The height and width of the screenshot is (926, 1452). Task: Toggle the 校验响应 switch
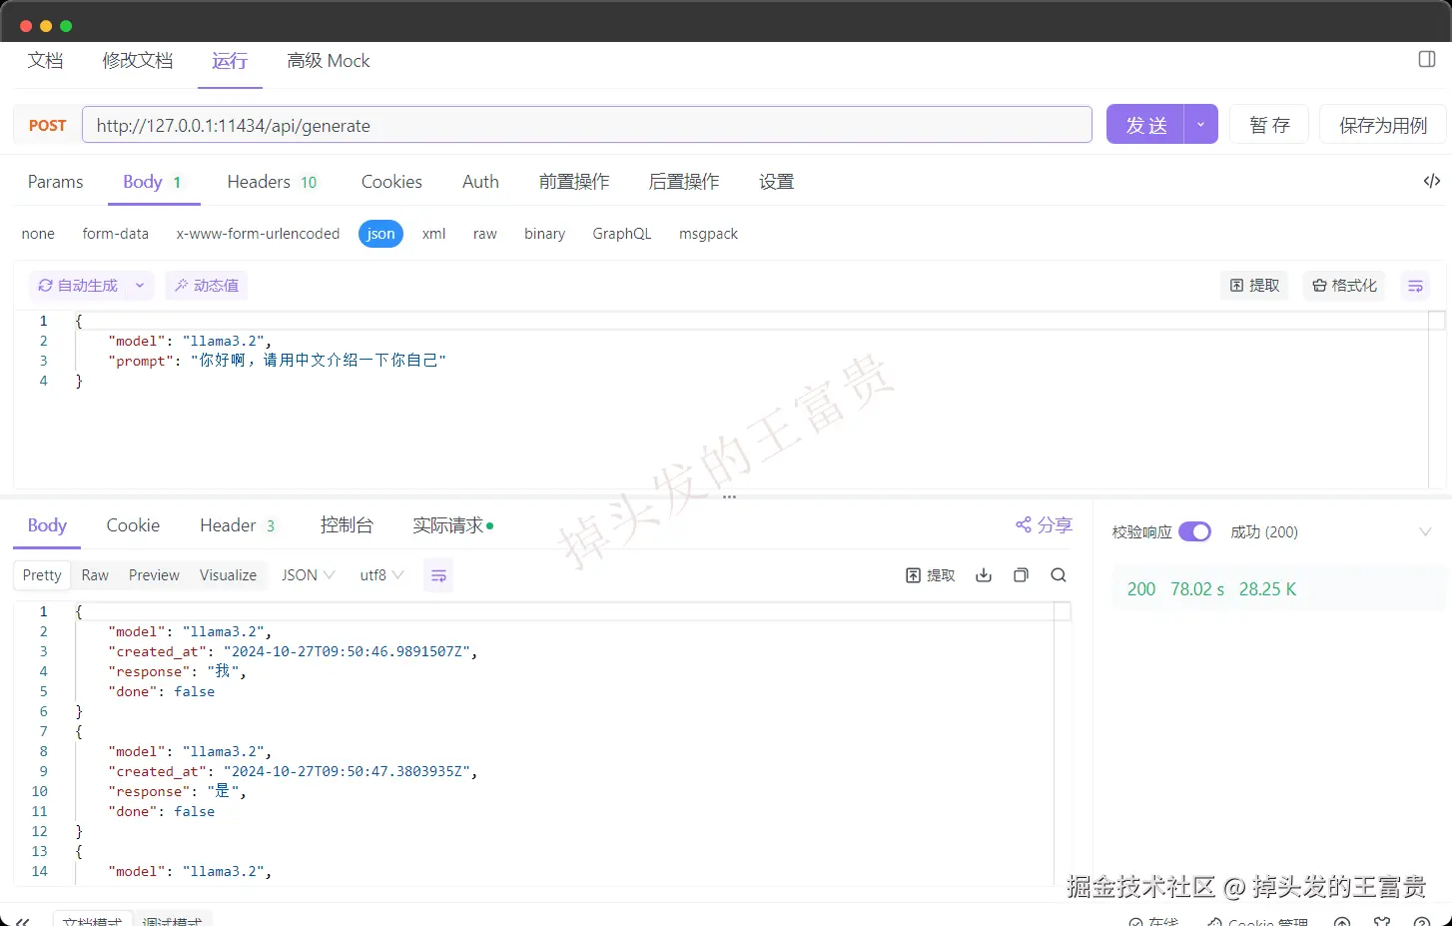pos(1194,532)
